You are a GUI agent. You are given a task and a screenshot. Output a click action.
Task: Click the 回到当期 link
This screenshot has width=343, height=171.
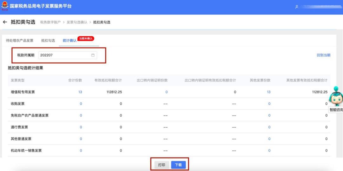323,55
